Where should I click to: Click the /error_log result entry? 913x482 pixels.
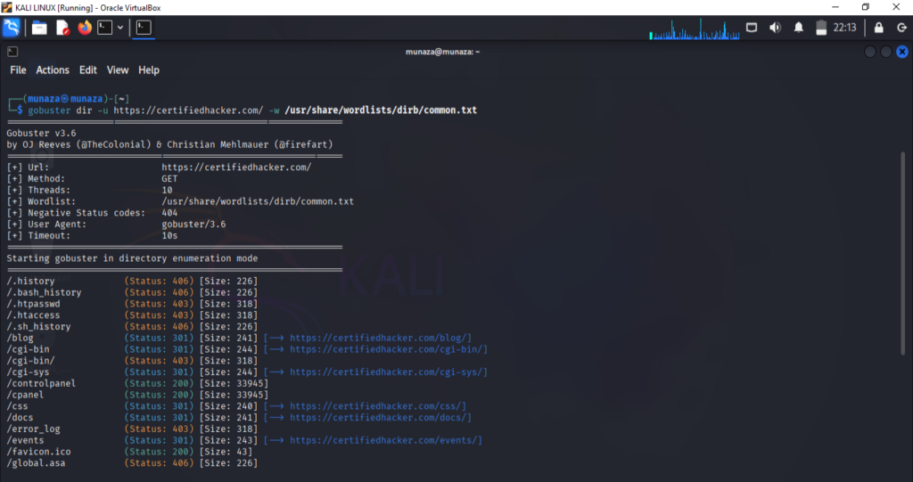click(x=33, y=429)
